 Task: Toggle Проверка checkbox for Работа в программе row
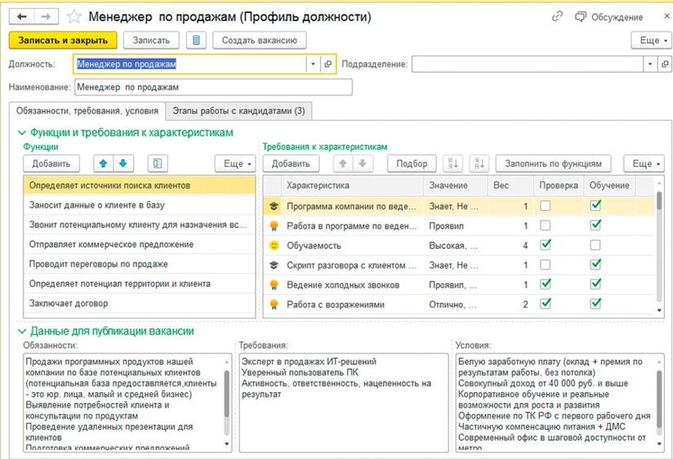(545, 225)
